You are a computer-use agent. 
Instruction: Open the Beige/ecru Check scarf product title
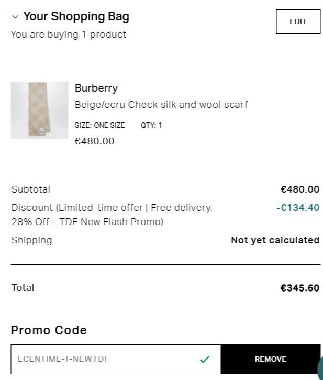tap(161, 105)
